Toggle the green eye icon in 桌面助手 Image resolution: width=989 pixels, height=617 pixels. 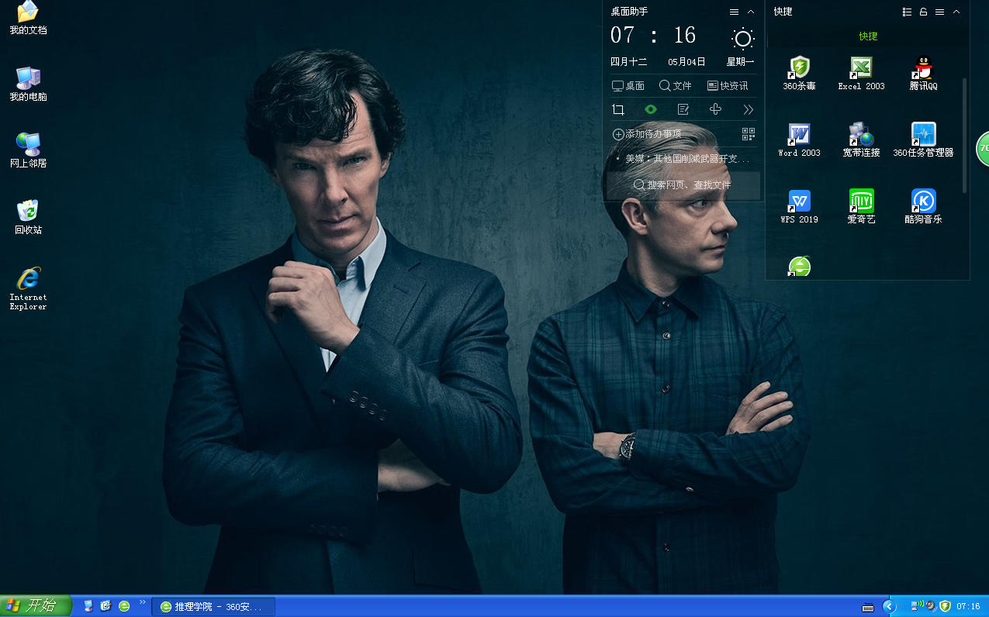pyautogui.click(x=651, y=110)
